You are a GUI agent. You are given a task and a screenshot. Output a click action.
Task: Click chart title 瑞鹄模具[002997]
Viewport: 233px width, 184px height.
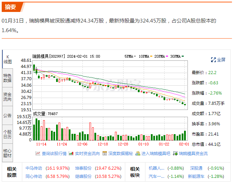coord(49,56)
